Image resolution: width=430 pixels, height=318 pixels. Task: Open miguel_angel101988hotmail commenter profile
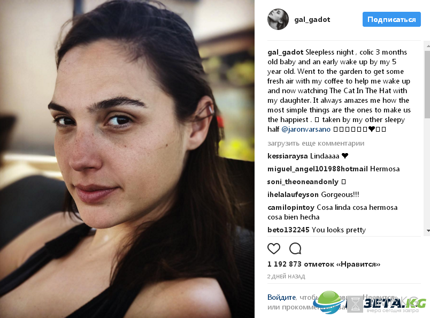[x=317, y=169]
